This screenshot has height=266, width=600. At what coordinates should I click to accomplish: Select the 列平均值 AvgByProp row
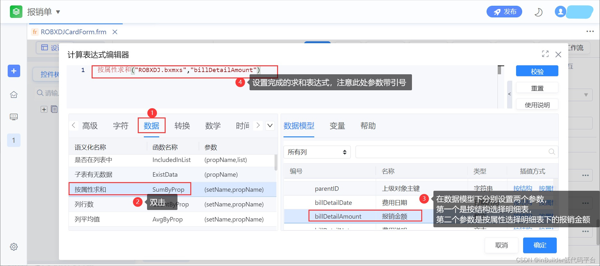coord(172,219)
